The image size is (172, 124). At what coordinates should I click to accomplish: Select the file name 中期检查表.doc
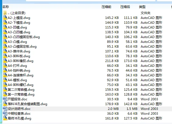pyautogui.click(x=19, y=114)
